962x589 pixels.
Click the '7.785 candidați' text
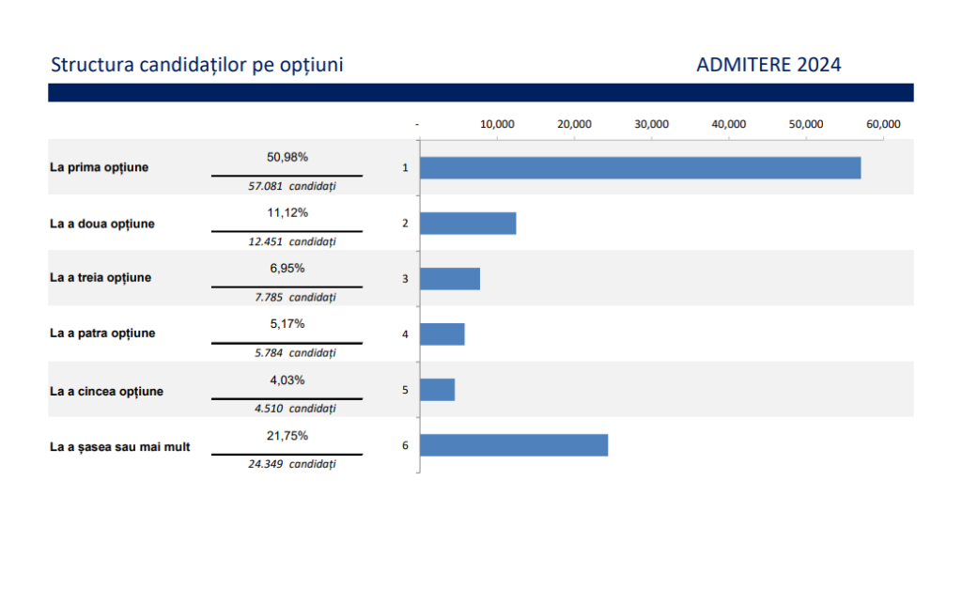point(294,297)
